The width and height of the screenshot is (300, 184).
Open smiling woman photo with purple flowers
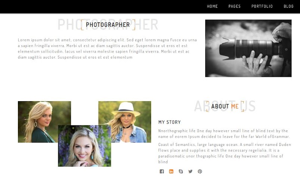point(84,146)
